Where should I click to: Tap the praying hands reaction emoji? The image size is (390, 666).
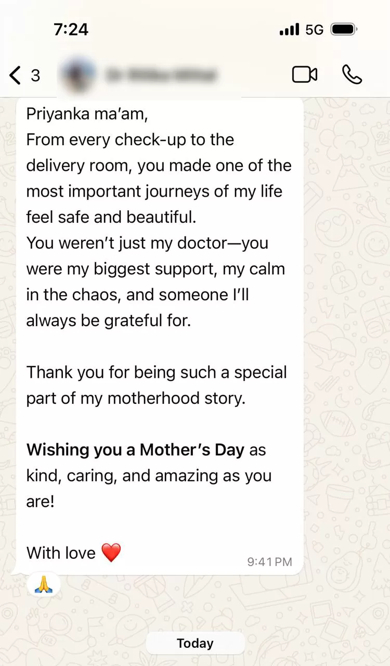44,584
